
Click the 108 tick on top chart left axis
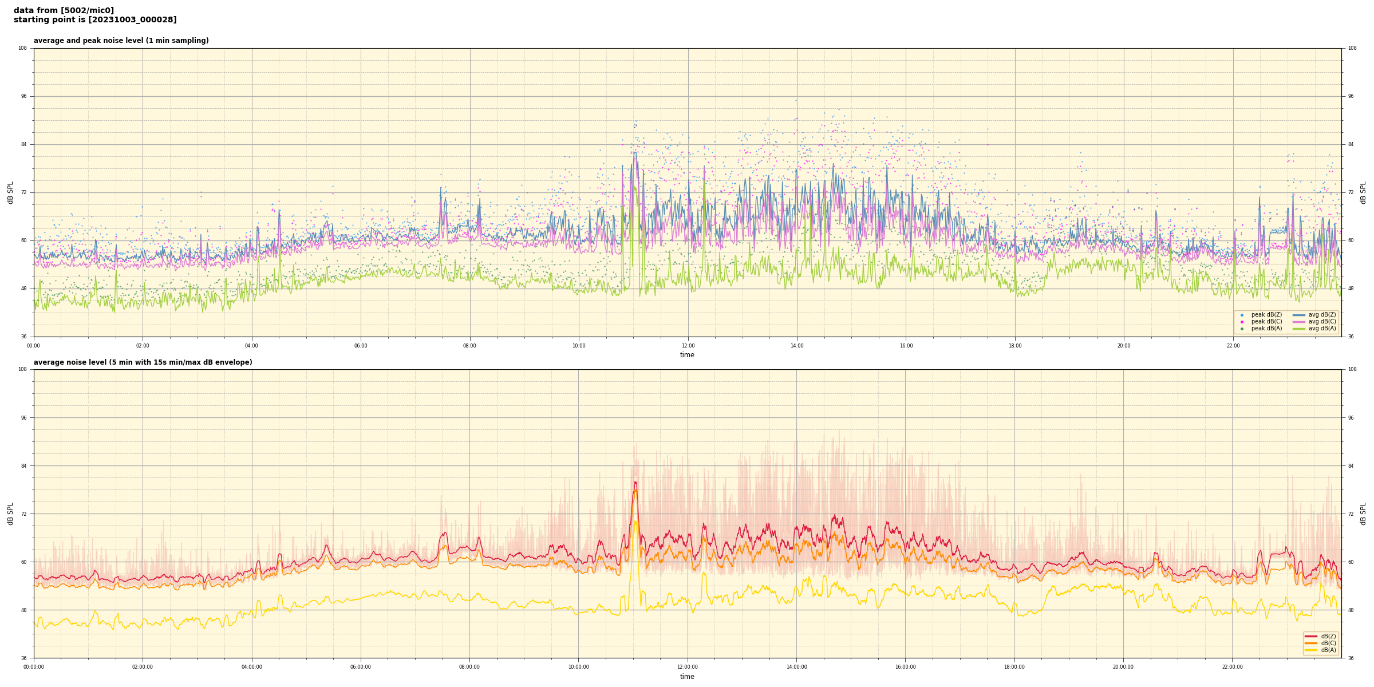pos(23,48)
